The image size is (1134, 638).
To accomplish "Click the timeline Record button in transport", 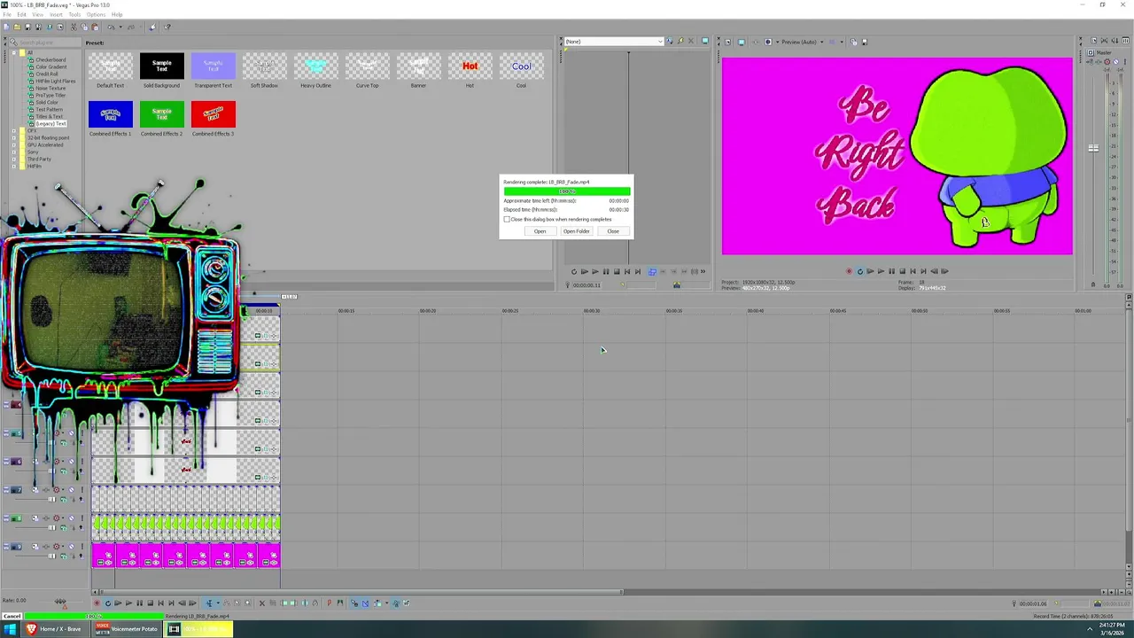I will tap(97, 603).
